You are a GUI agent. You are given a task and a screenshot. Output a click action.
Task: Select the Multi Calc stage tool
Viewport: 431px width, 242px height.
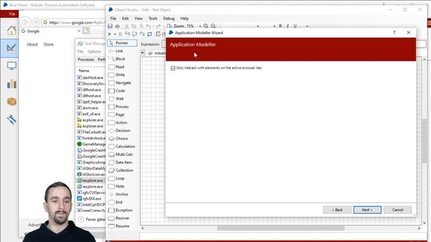[x=121, y=155]
